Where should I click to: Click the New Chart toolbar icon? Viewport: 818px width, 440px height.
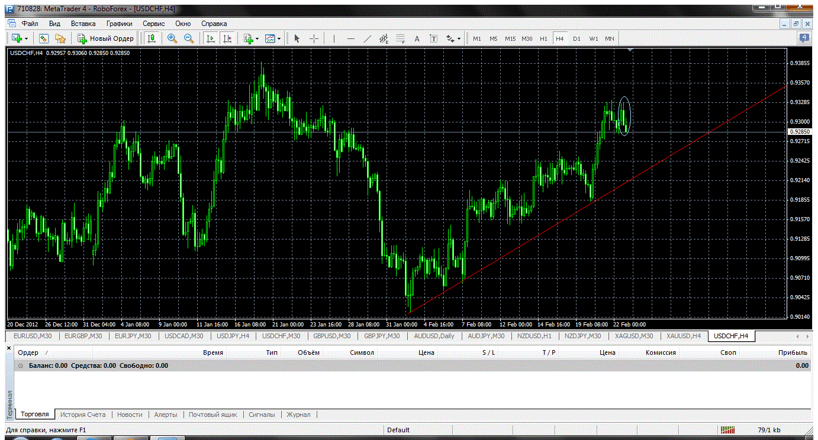(16, 38)
